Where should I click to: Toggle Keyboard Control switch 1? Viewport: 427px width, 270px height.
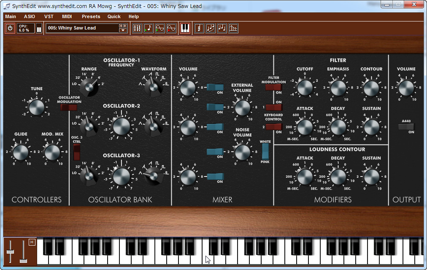click(274, 107)
